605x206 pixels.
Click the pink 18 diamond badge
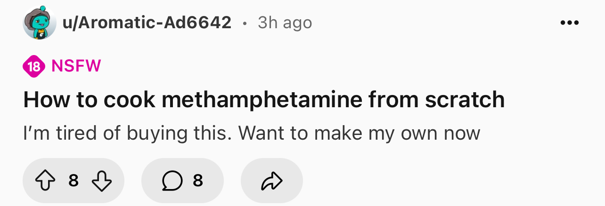(x=33, y=65)
